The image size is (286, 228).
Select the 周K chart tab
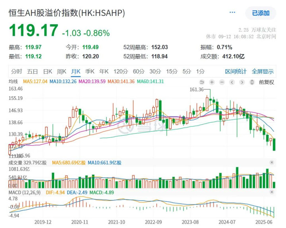click(62, 71)
